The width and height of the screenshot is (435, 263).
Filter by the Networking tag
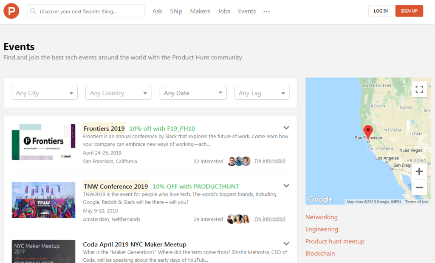point(322,217)
